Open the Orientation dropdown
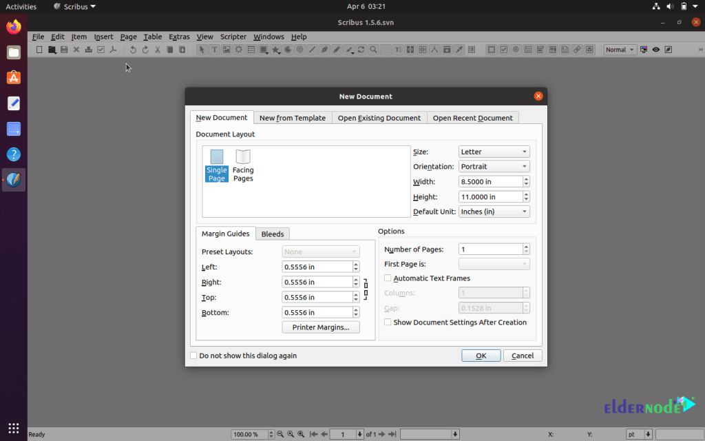The height and width of the screenshot is (441, 705). pos(494,166)
